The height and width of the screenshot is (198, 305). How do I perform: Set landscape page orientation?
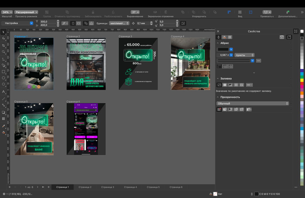(79, 23)
